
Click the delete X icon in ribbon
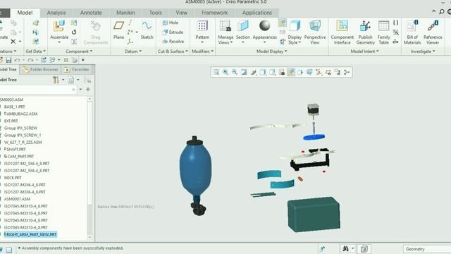click(x=13, y=42)
